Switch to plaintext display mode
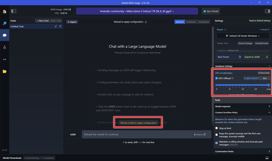Image resolution: width=272 pixels, height=161 pixels. (x=180, y=22)
